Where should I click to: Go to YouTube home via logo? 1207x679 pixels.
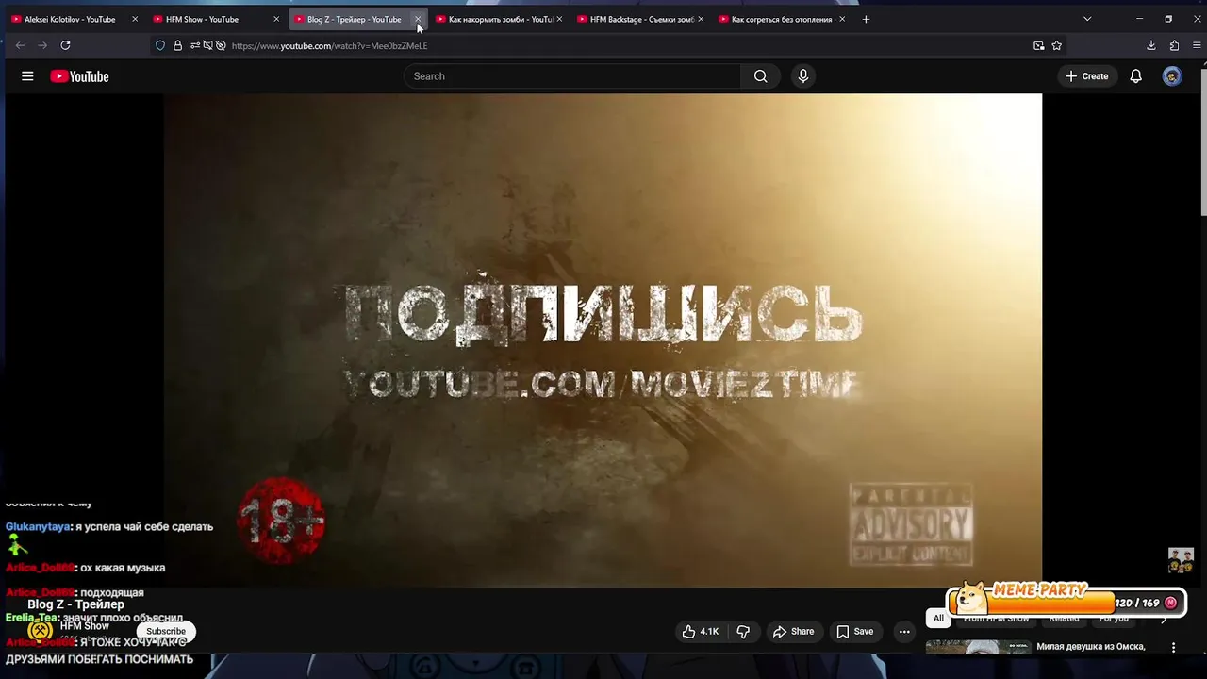pyautogui.click(x=79, y=76)
